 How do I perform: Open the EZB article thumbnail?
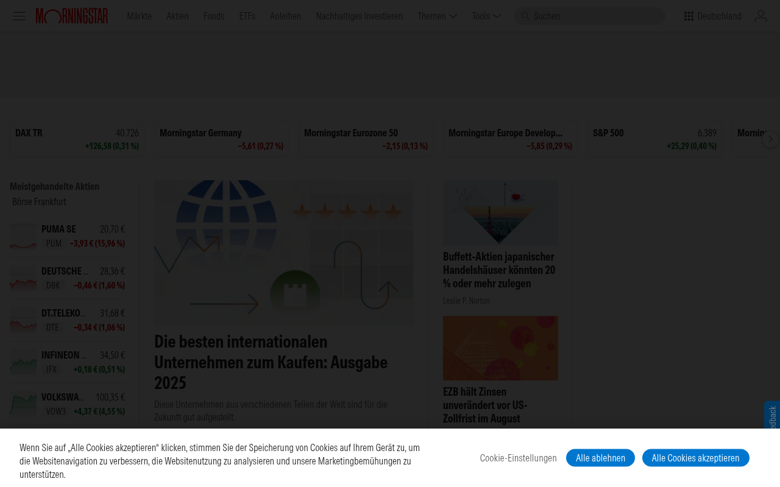click(x=500, y=348)
